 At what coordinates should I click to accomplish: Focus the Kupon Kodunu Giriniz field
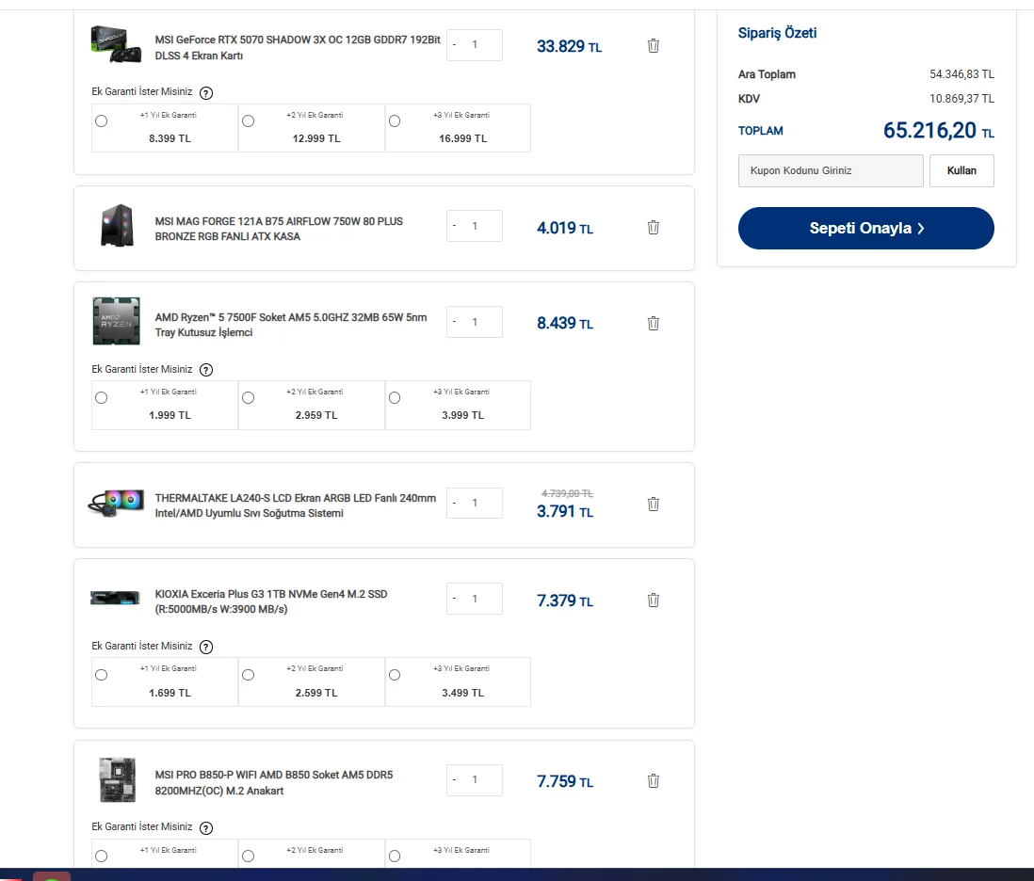tap(831, 170)
